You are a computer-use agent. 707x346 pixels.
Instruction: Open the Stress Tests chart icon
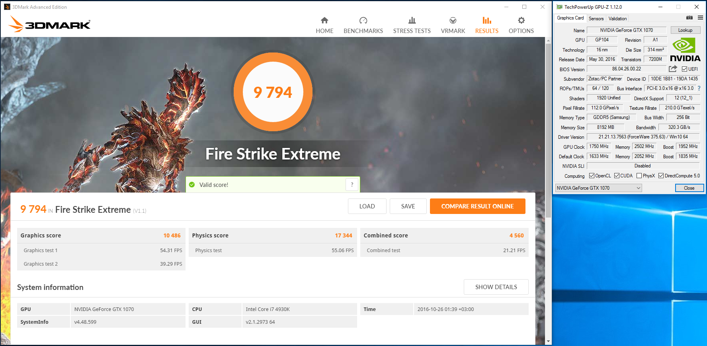pyautogui.click(x=412, y=20)
